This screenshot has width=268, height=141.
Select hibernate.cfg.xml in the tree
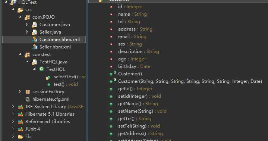[x=51, y=99]
